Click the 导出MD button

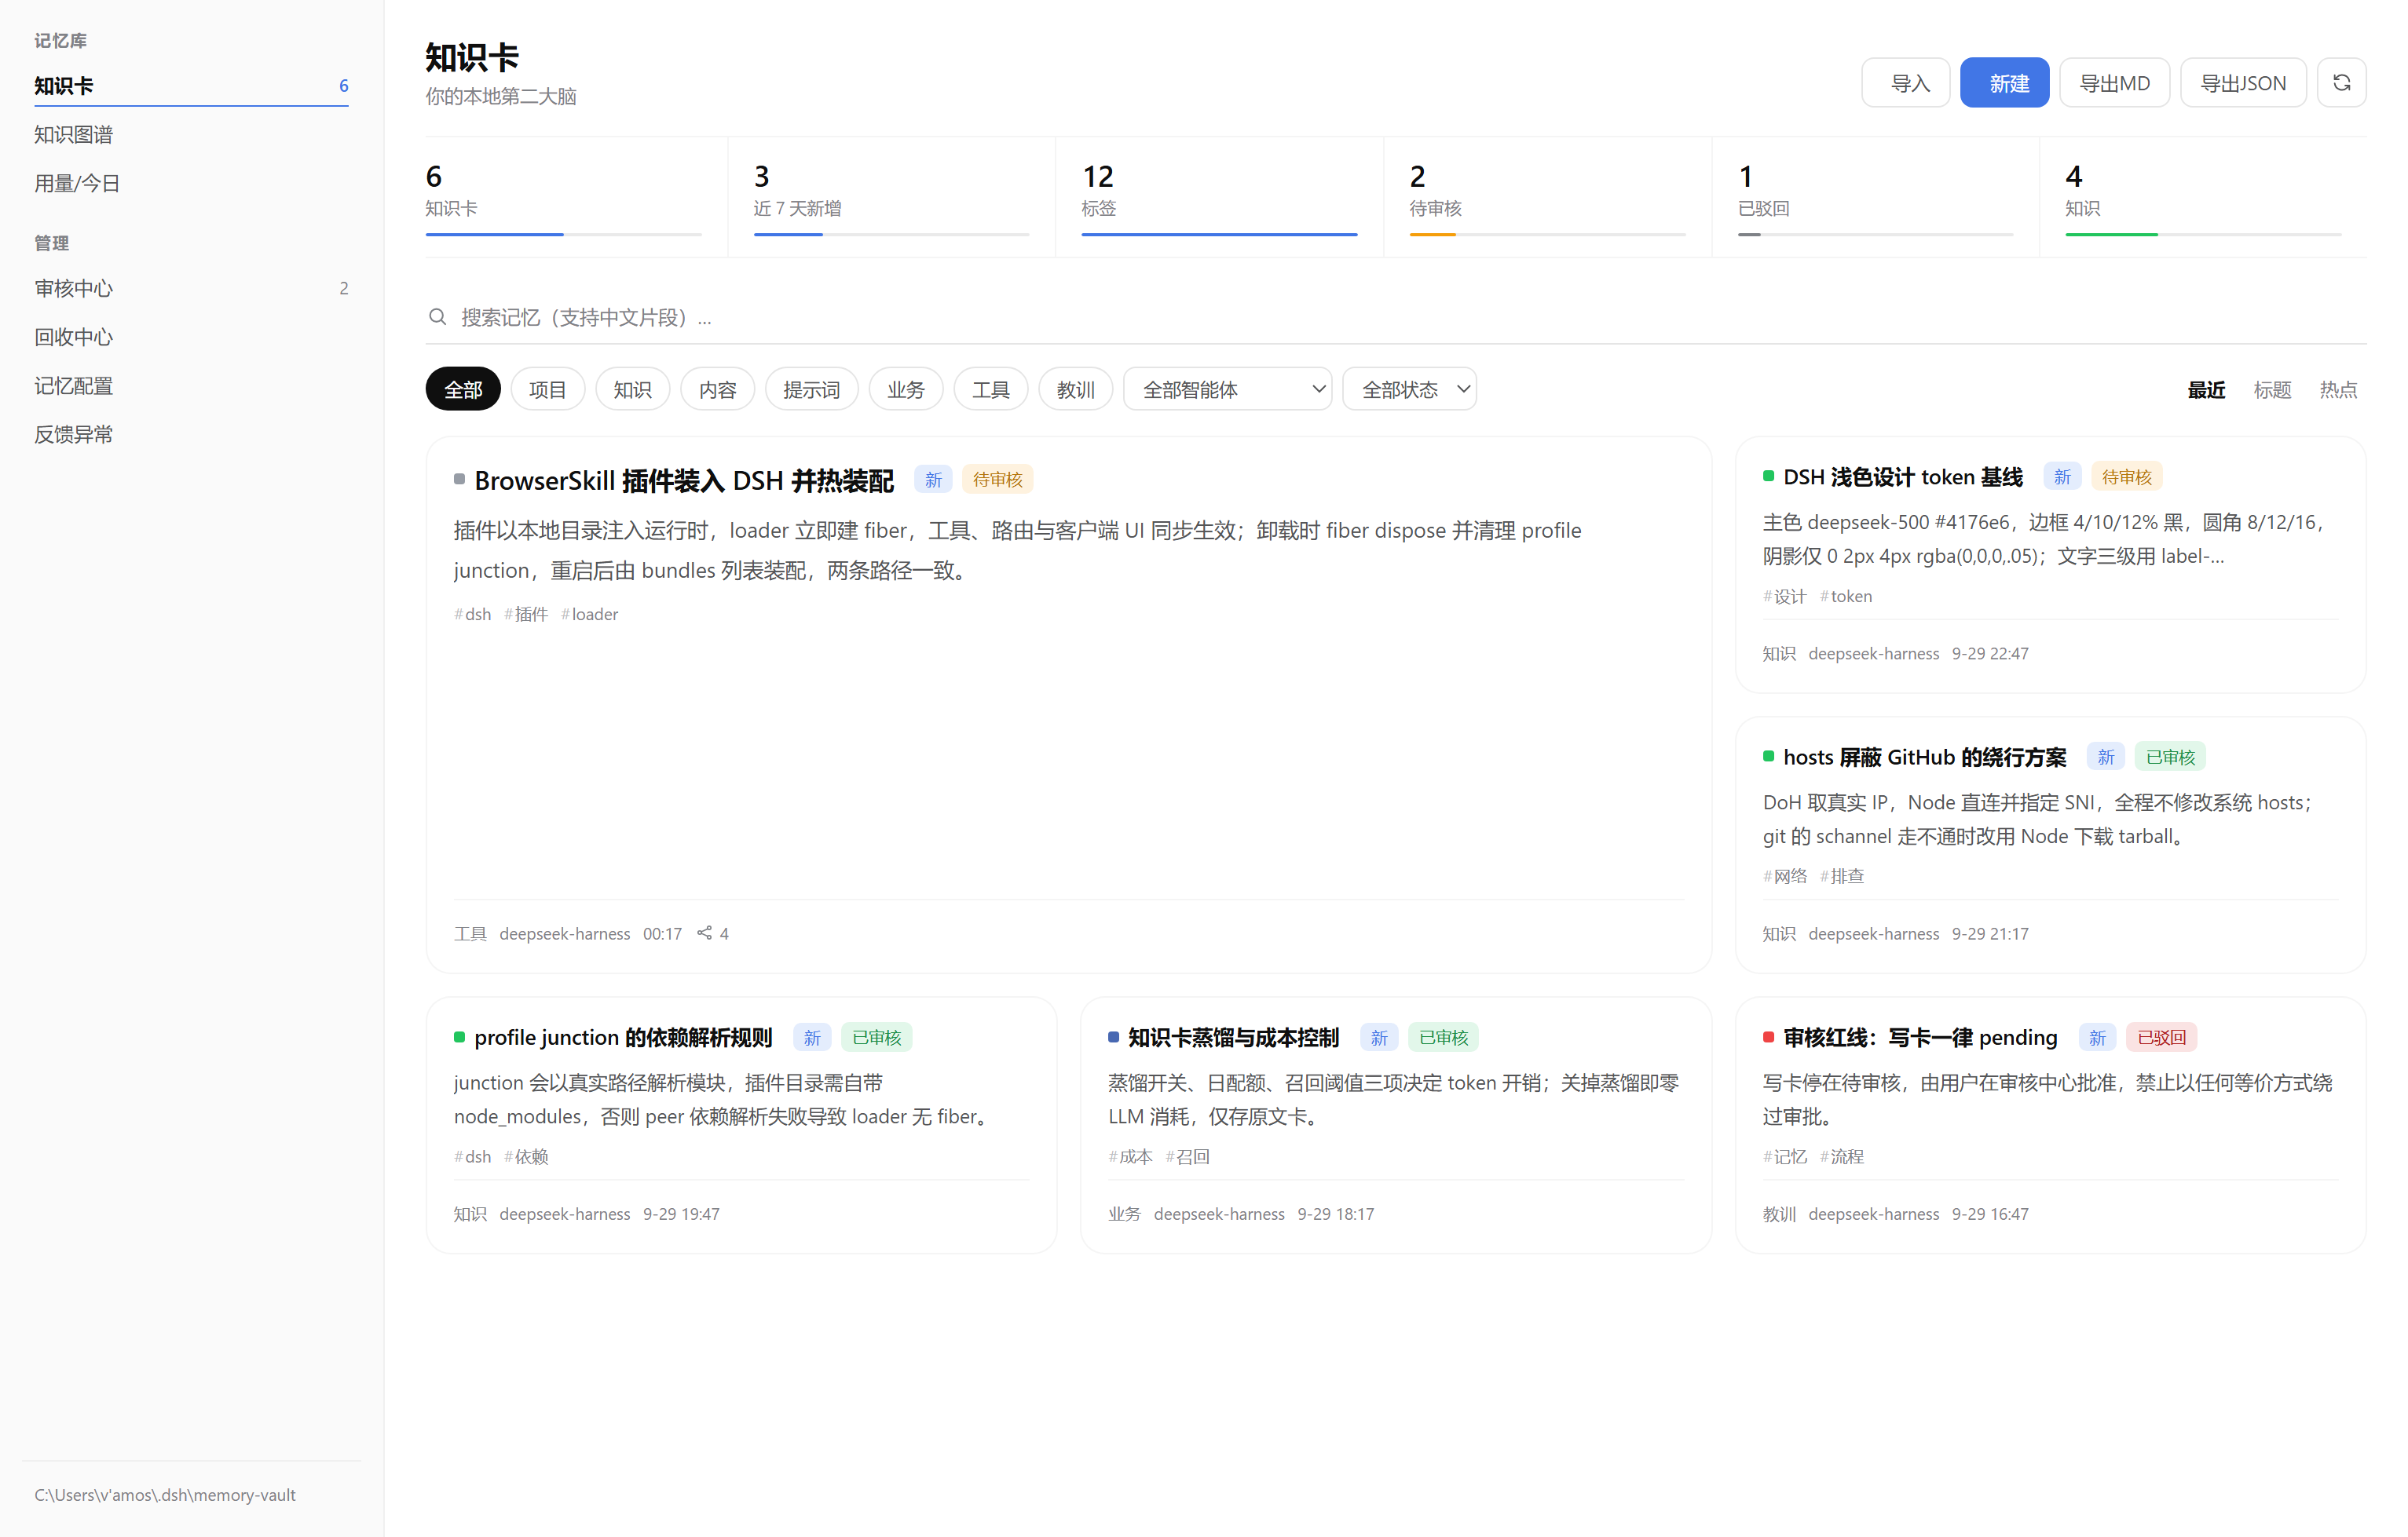click(x=2114, y=83)
